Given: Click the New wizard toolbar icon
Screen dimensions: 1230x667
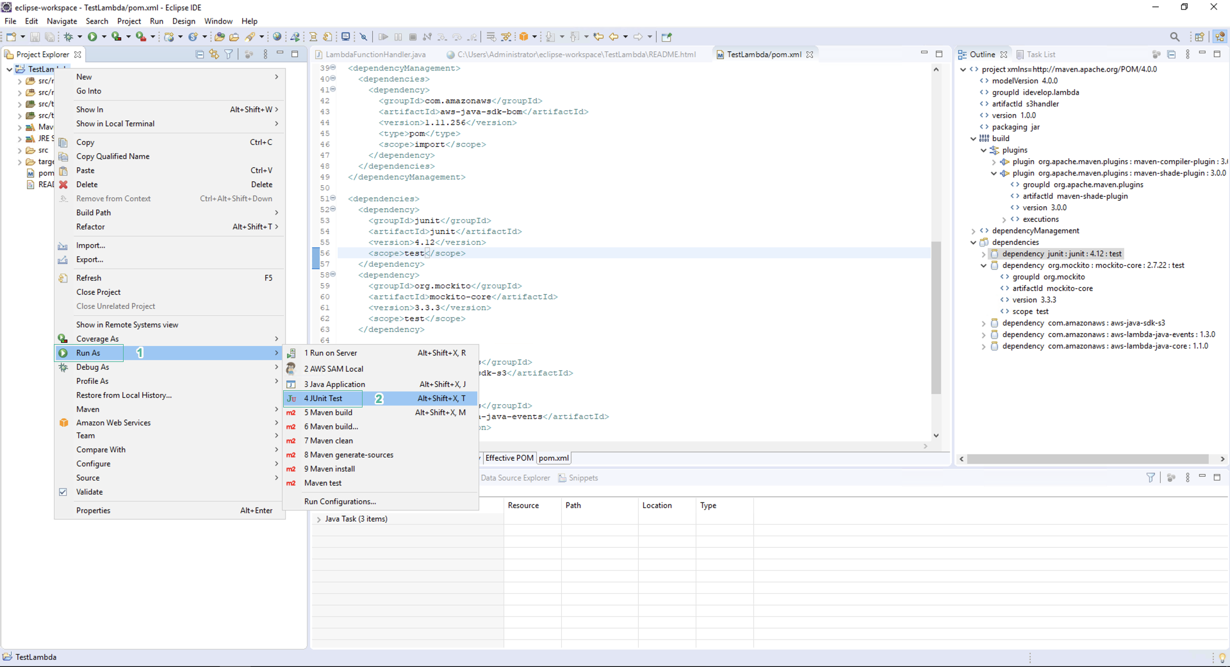Looking at the screenshot, I should (11, 37).
